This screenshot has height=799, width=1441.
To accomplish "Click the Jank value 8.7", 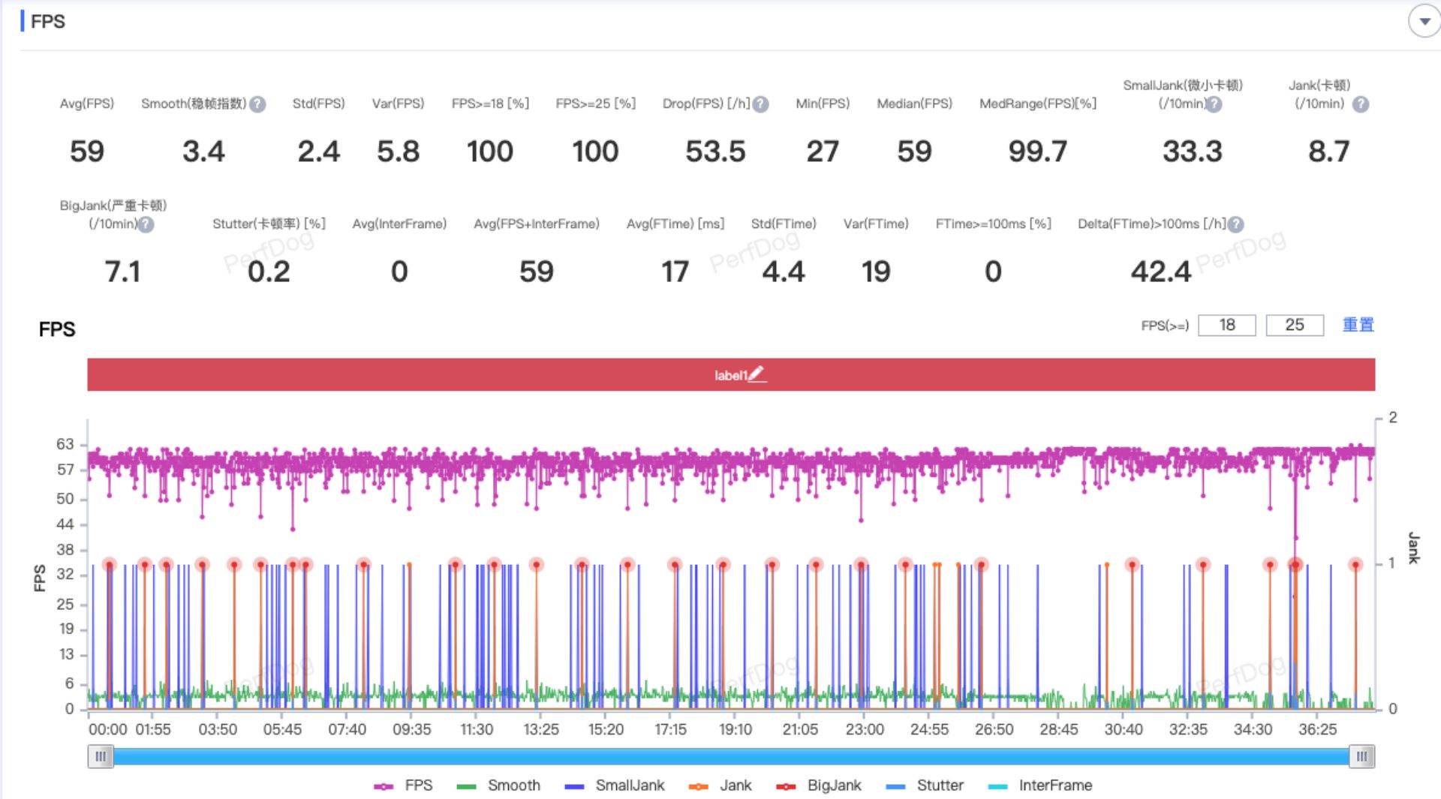I will (x=1329, y=152).
